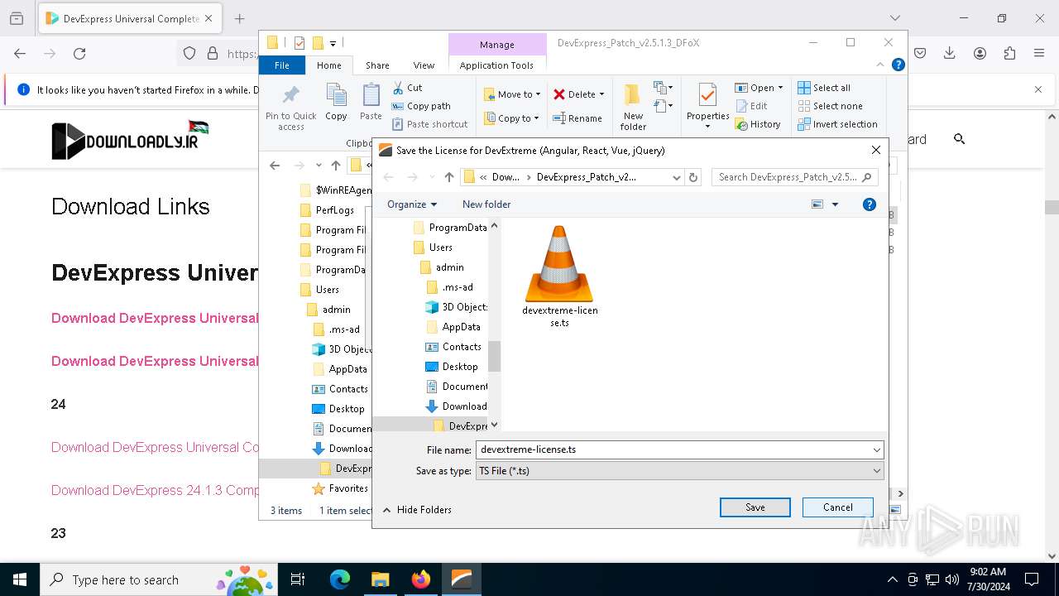The height and width of the screenshot is (596, 1059).
Task: Click the Manage contextual tab
Action: point(496,45)
